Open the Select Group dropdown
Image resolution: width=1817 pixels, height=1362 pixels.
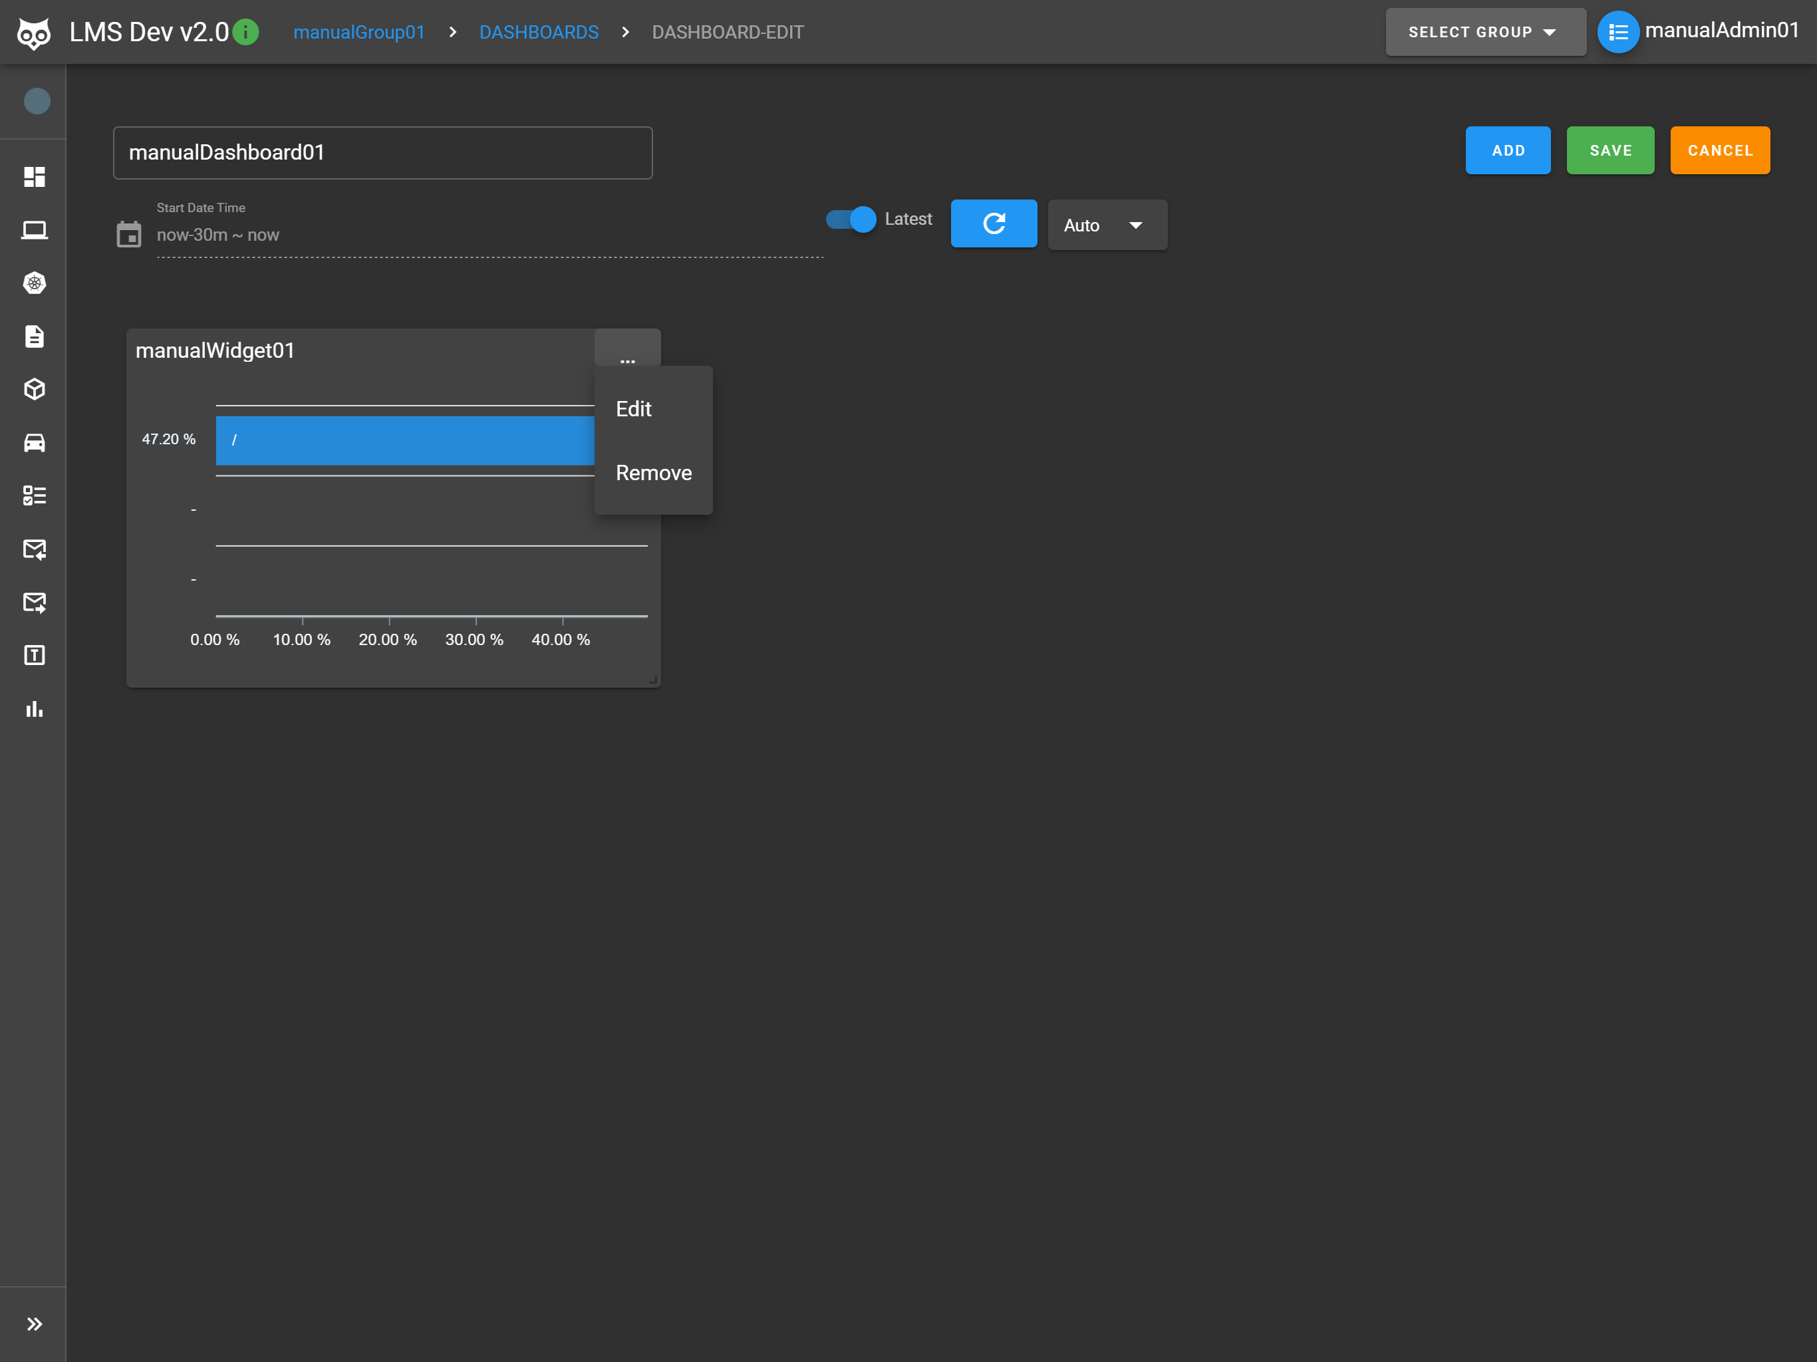(1484, 32)
